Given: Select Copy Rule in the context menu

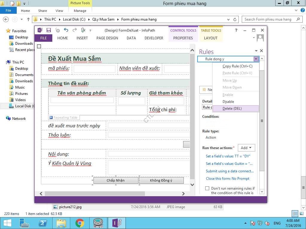Looking at the screenshot, I should (237, 66).
